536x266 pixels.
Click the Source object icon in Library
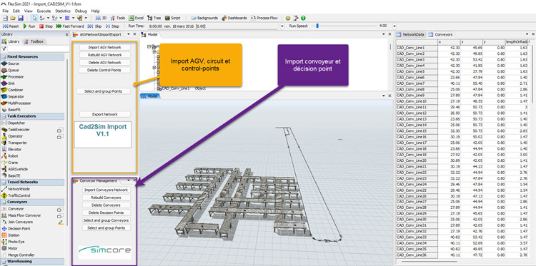[4, 63]
